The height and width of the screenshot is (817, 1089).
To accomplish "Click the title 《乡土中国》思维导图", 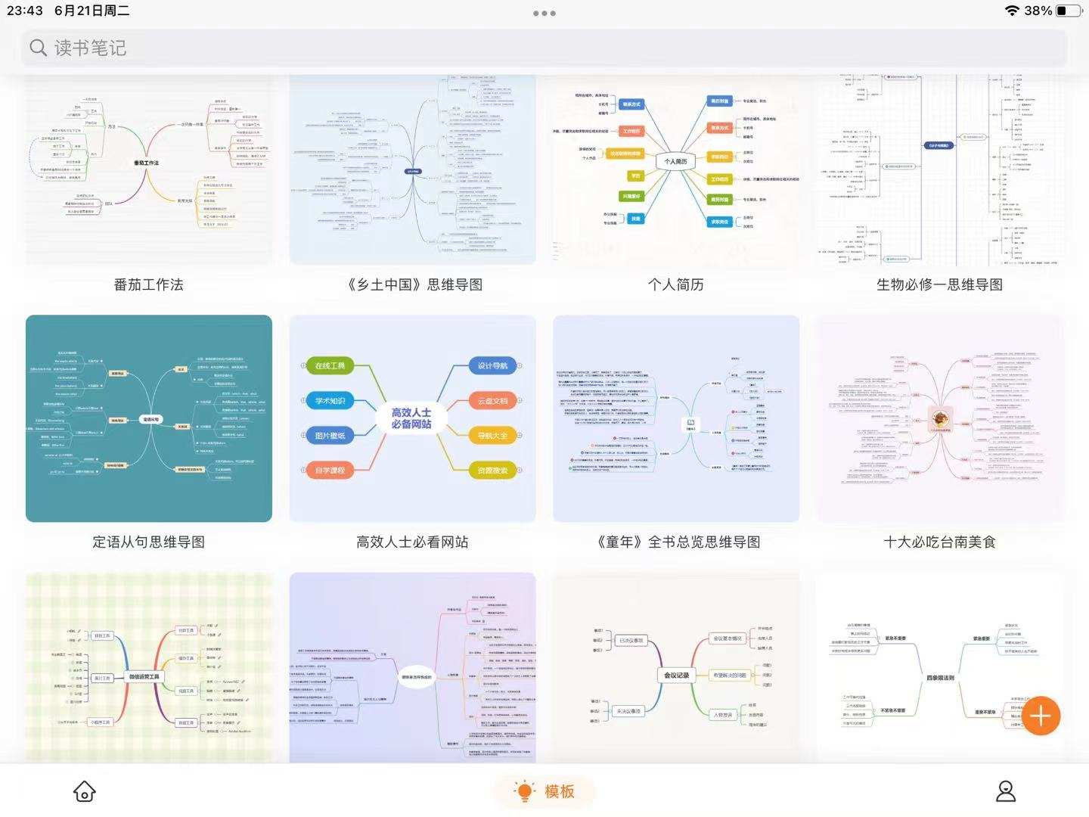I will click(413, 284).
